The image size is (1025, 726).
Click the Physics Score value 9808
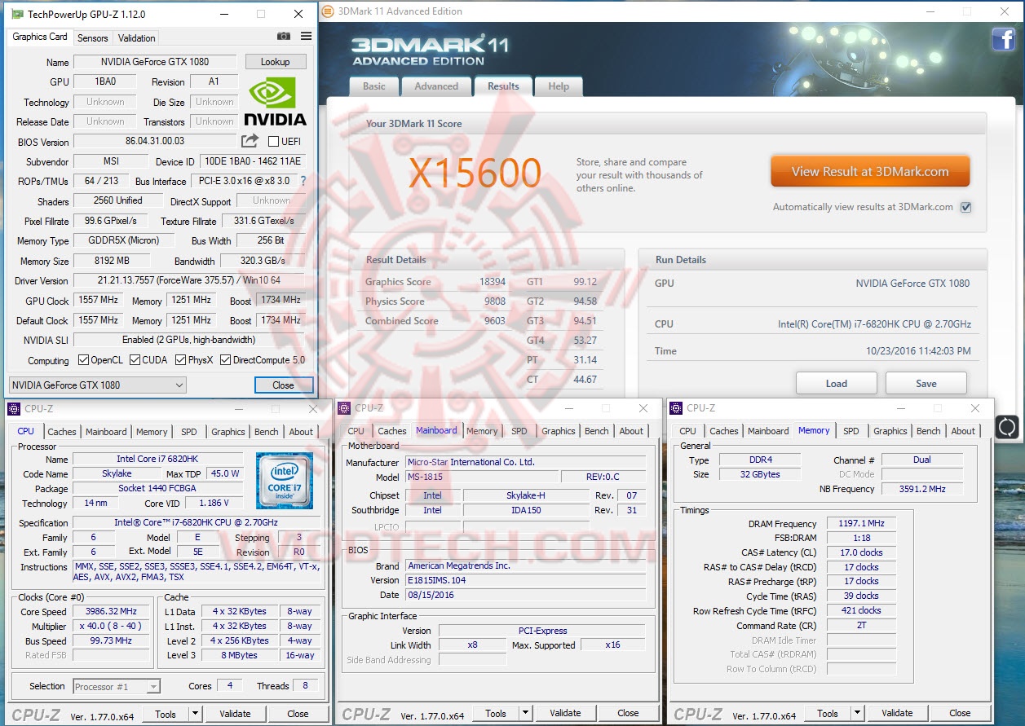pos(495,301)
